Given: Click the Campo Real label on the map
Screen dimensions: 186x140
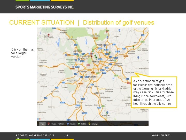Looking at the screenshot, I should click(129, 72).
